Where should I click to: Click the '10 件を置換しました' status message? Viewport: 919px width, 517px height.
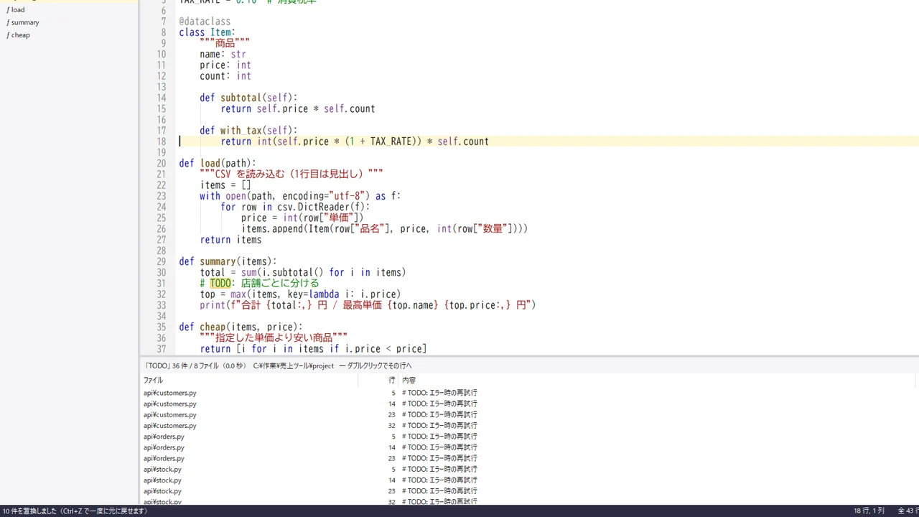(75, 511)
